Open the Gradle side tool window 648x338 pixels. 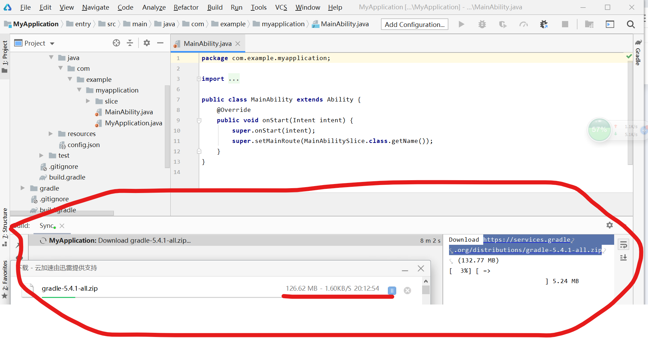[638, 52]
